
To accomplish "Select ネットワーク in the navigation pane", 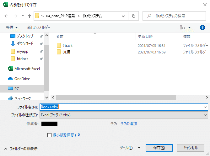I will (x=19, y=98).
